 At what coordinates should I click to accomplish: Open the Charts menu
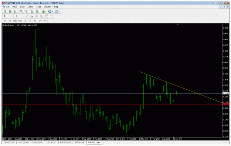30,7
